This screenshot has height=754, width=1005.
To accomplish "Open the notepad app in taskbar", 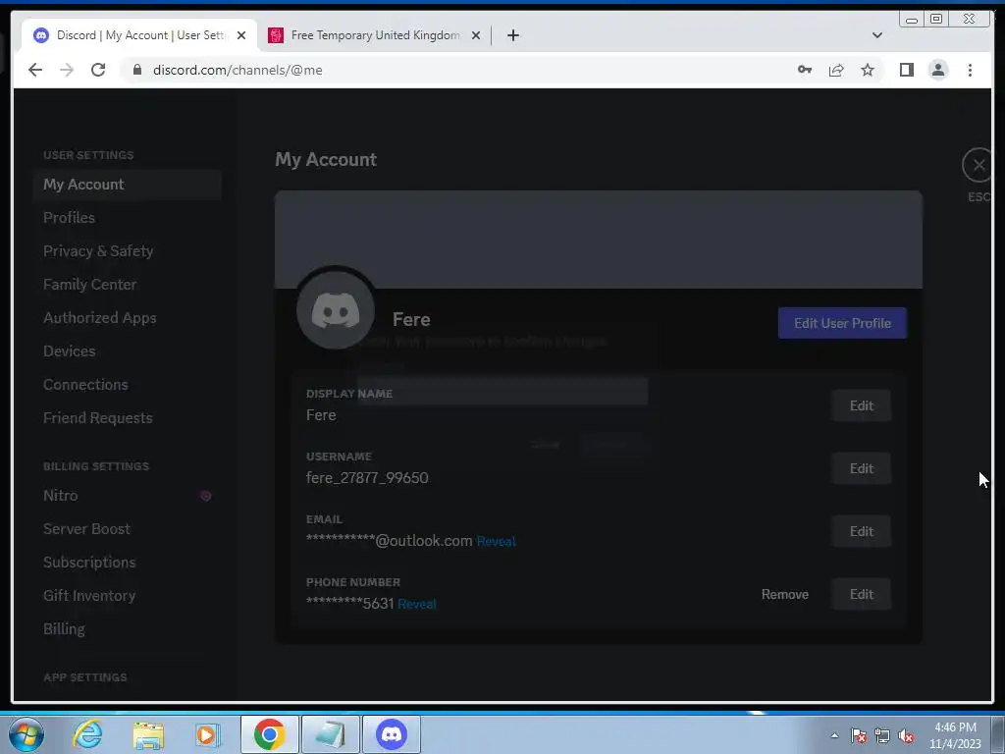I will click(331, 734).
